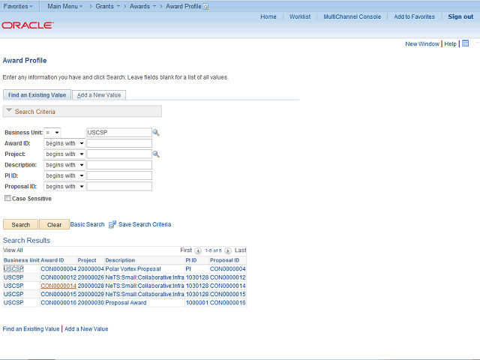480x360 pixels.
Task: Click in the PI ID input field
Action: coord(119,175)
